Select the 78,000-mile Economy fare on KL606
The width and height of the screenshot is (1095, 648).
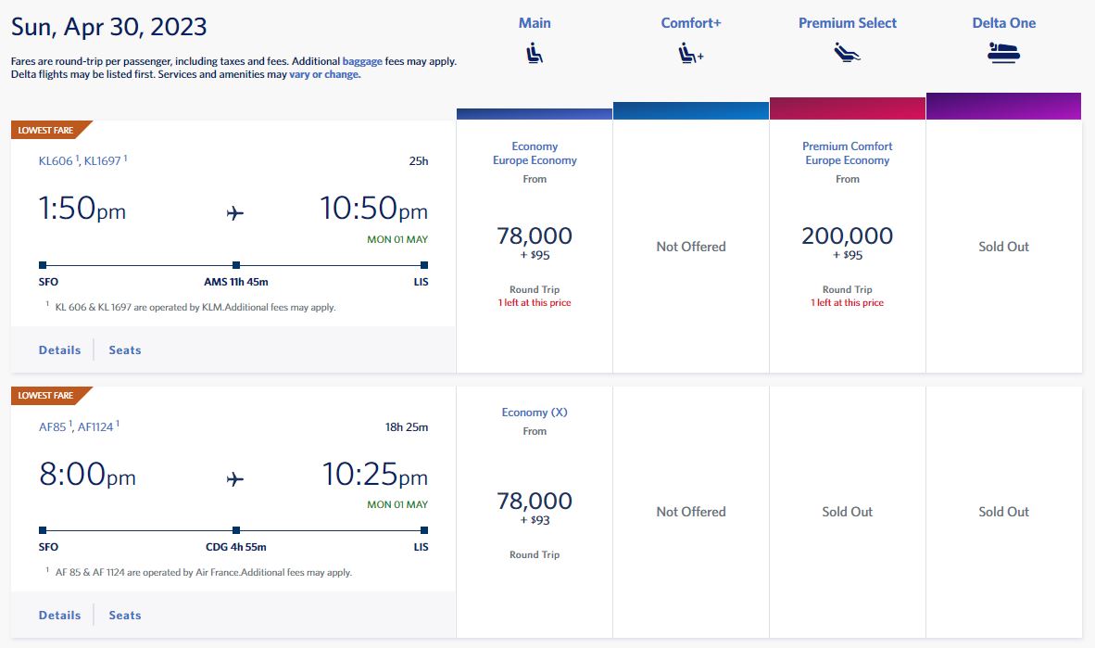click(x=535, y=236)
